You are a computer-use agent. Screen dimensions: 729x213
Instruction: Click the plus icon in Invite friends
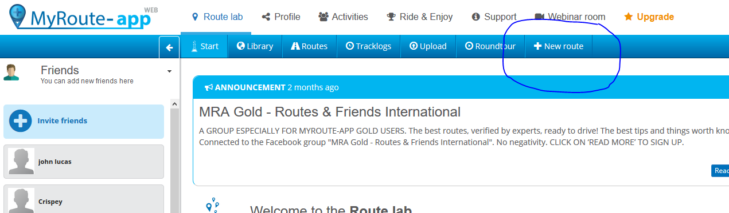click(21, 121)
